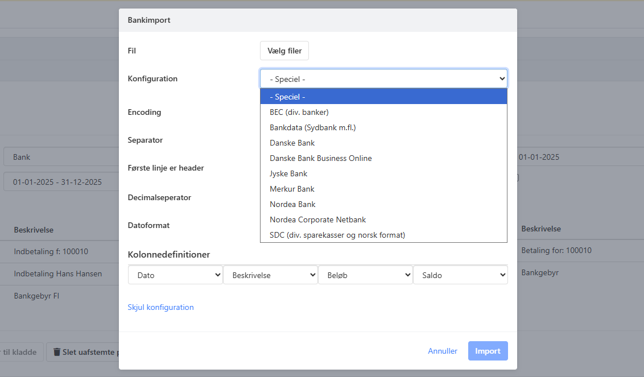Click the "Annuller" link
The width and height of the screenshot is (644, 377).
pyautogui.click(x=443, y=351)
